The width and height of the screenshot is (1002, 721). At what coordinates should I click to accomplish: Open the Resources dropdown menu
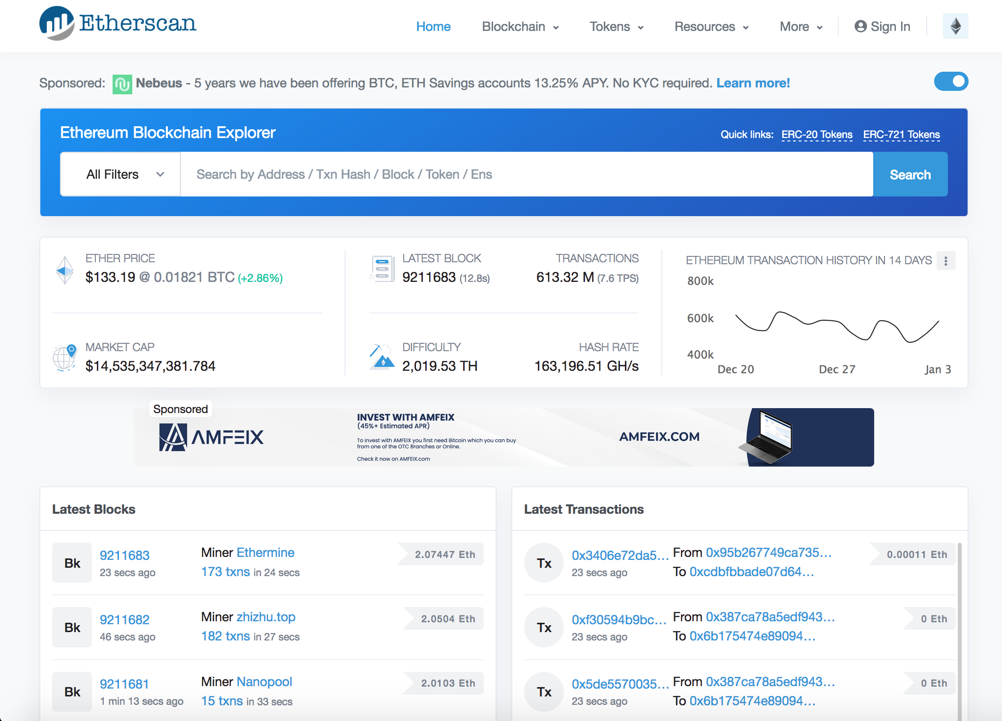point(711,27)
